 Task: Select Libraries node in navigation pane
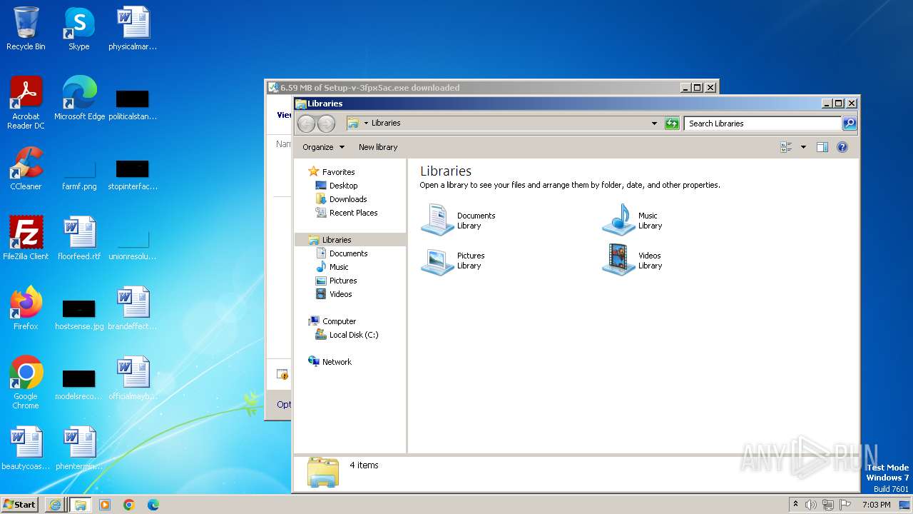pyautogui.click(x=350, y=240)
